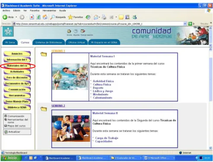Viewport: 213px width, 162px height.
Task: Click the Messenger people toolbar icon
Action: click(135, 17)
